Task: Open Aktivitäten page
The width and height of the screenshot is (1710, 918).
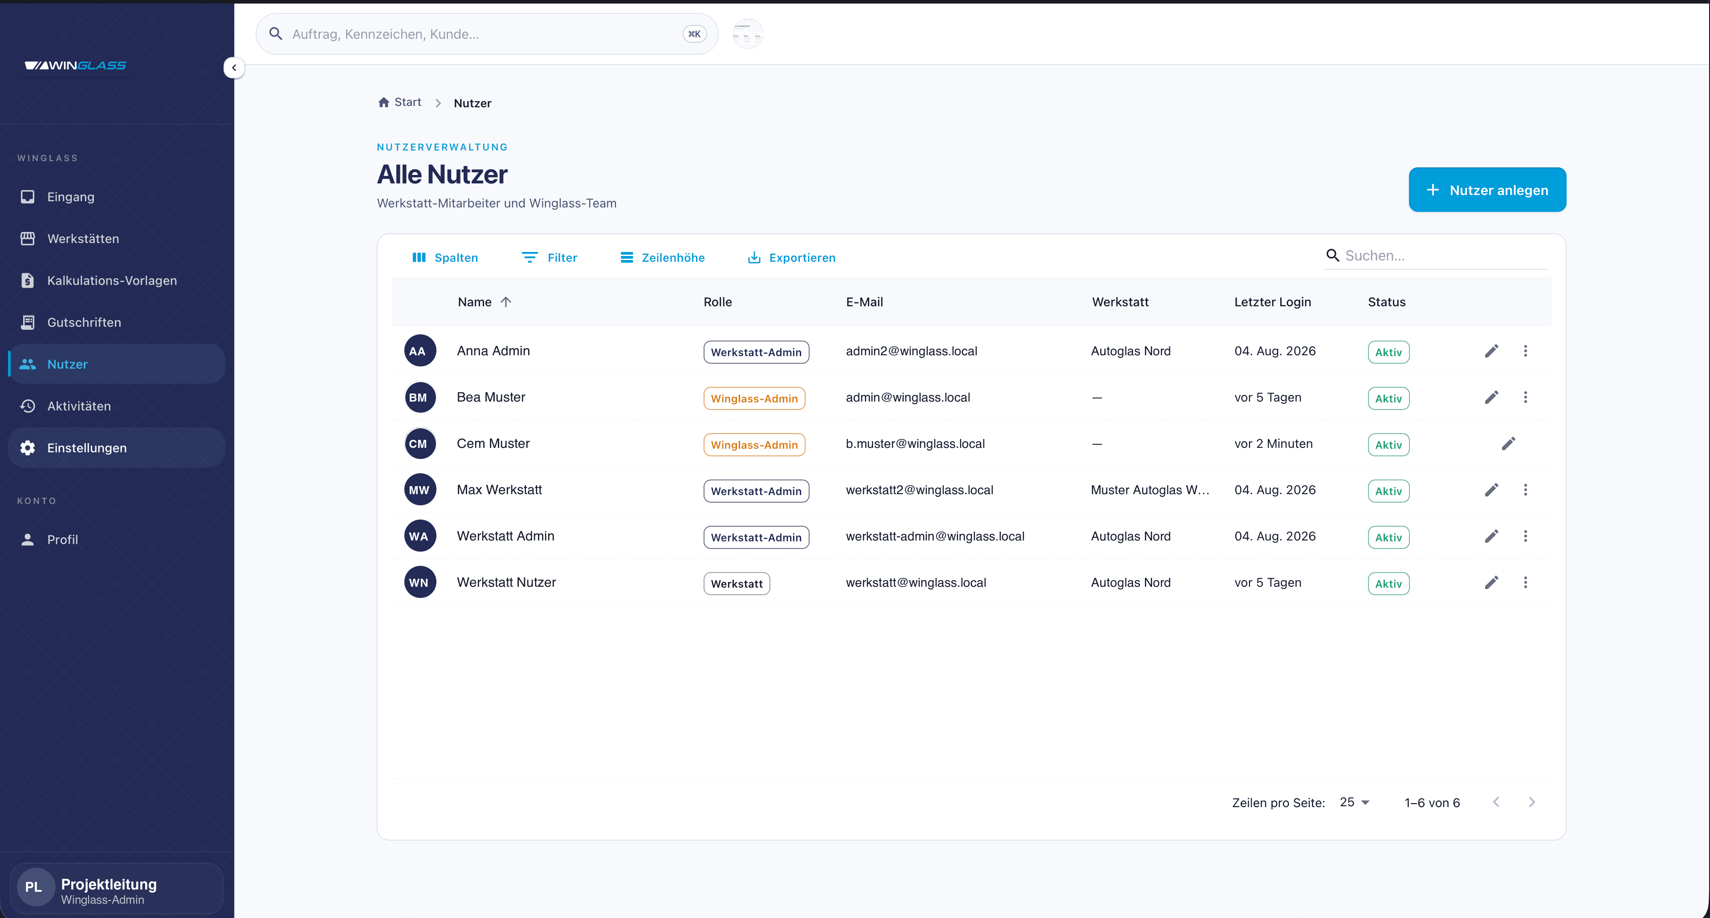Action: tap(117, 406)
